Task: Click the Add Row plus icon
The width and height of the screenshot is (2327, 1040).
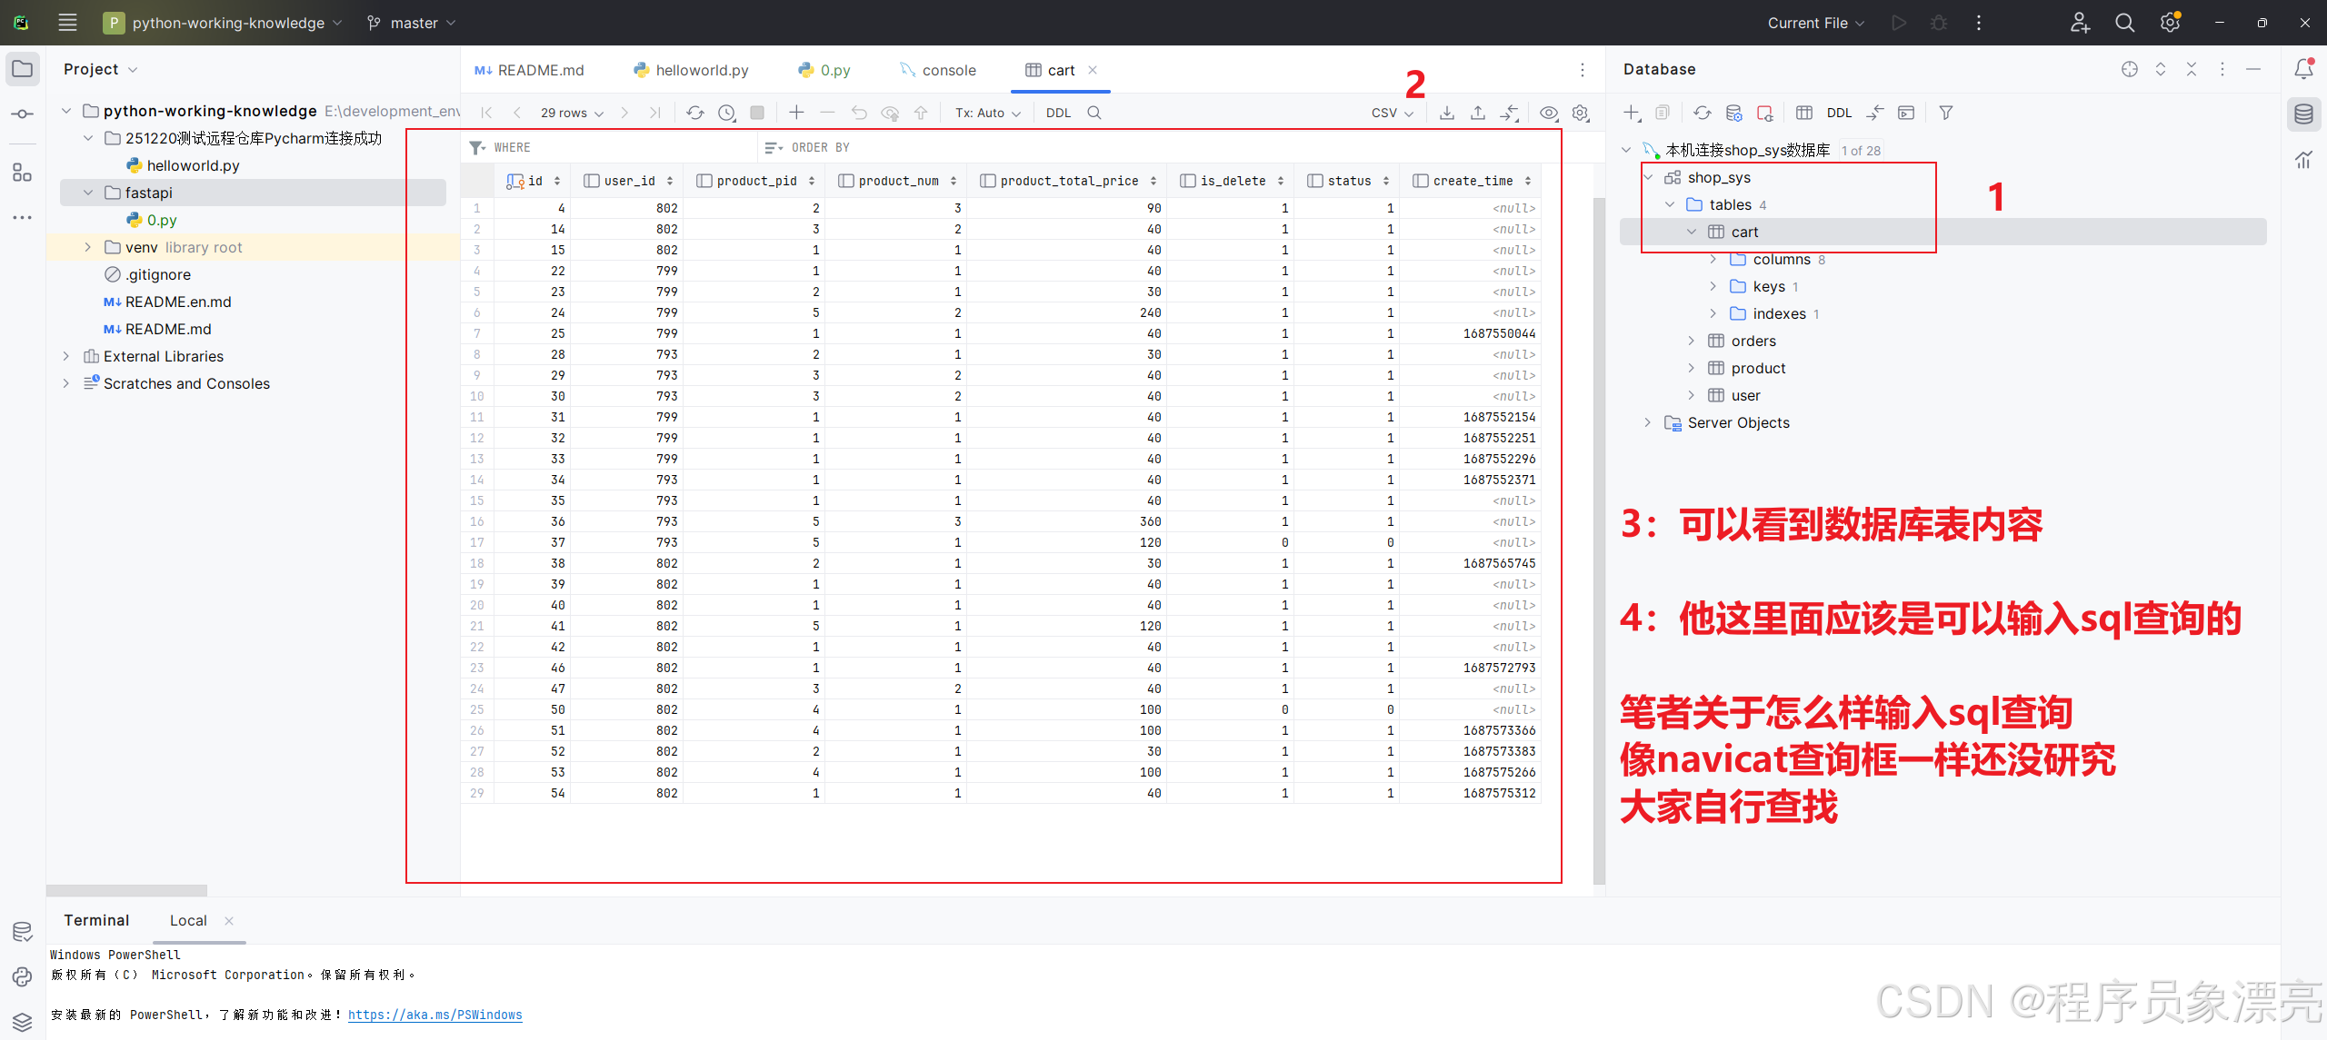Action: 796,113
